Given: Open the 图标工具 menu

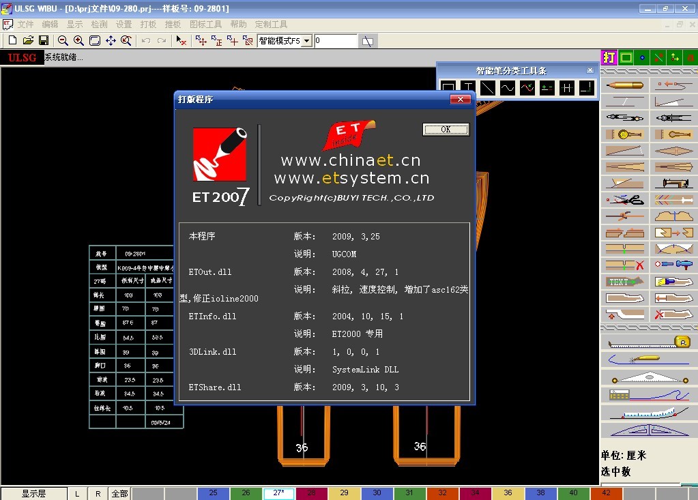Looking at the screenshot, I should pos(205,24).
